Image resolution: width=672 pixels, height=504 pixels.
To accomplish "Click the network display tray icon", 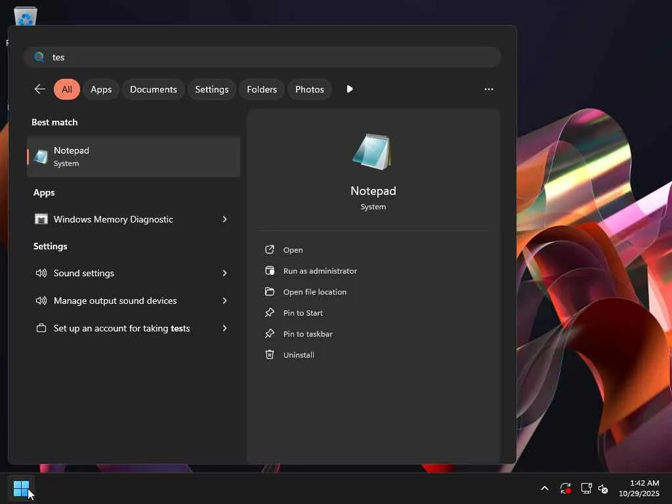I will click(586, 488).
